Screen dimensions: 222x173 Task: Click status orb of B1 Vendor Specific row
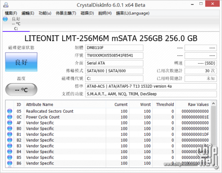[x=10, y=134]
